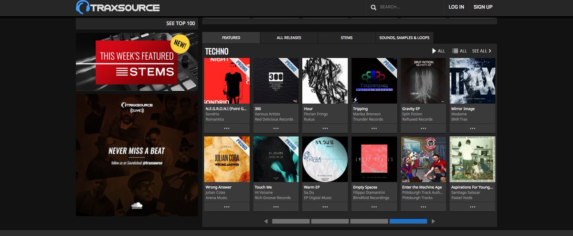Open the 300 release cover
Image resolution: width=573 pixels, height=236 pixels.
[276, 81]
